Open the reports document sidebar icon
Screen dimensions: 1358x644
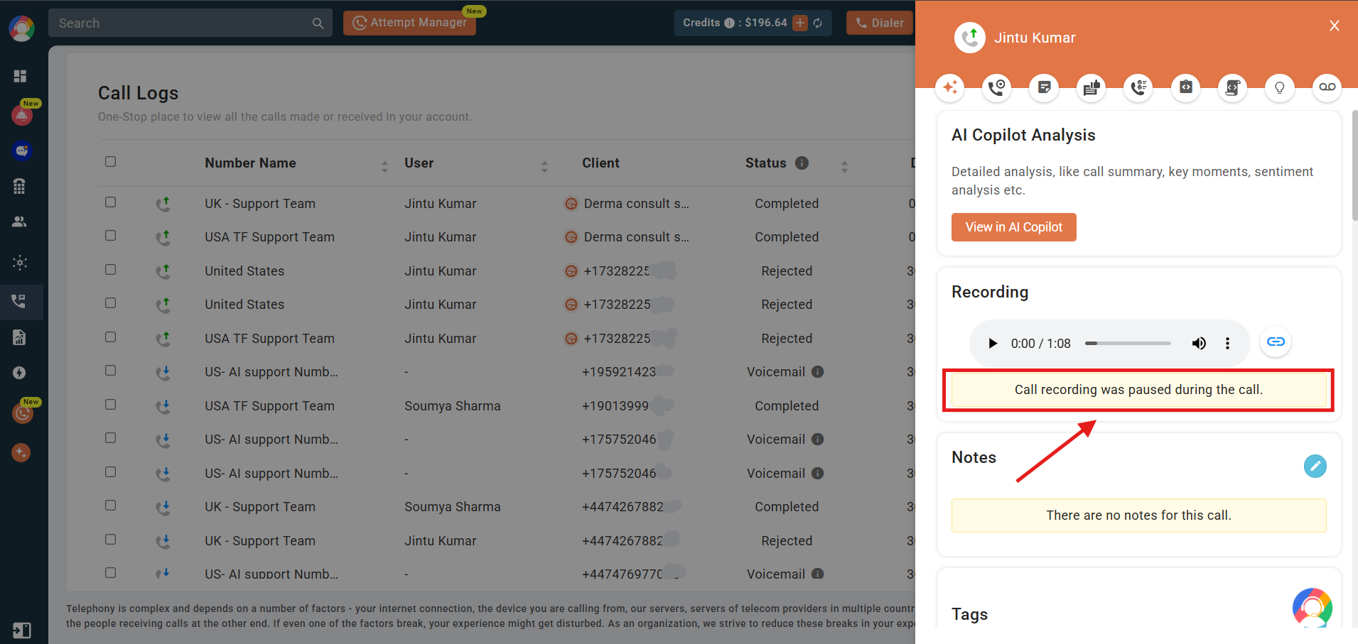coord(20,337)
